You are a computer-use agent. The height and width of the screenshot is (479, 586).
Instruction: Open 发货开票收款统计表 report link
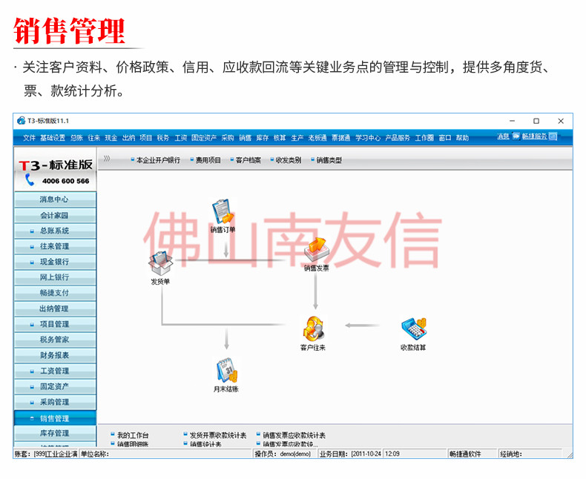coord(218,435)
